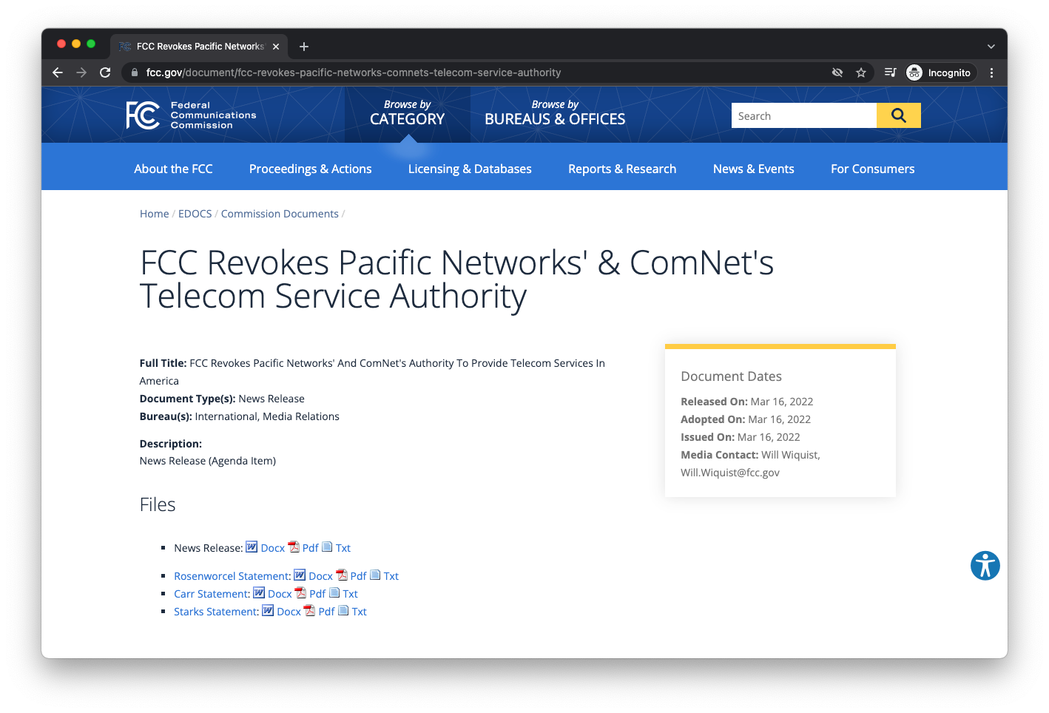This screenshot has height=713, width=1049.
Task: Click the Word icon for Starks Statement
Action: click(x=268, y=610)
